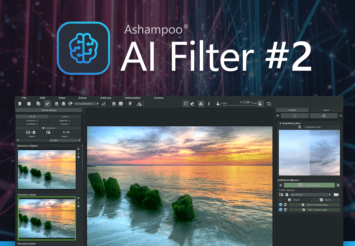Open the Add-ons menu
The image size is (355, 246).
click(106, 98)
